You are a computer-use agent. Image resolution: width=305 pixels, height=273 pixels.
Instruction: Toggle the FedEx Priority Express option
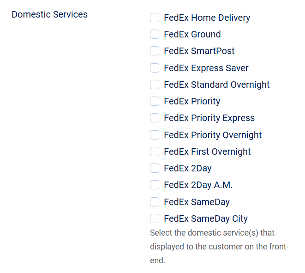coord(155,118)
